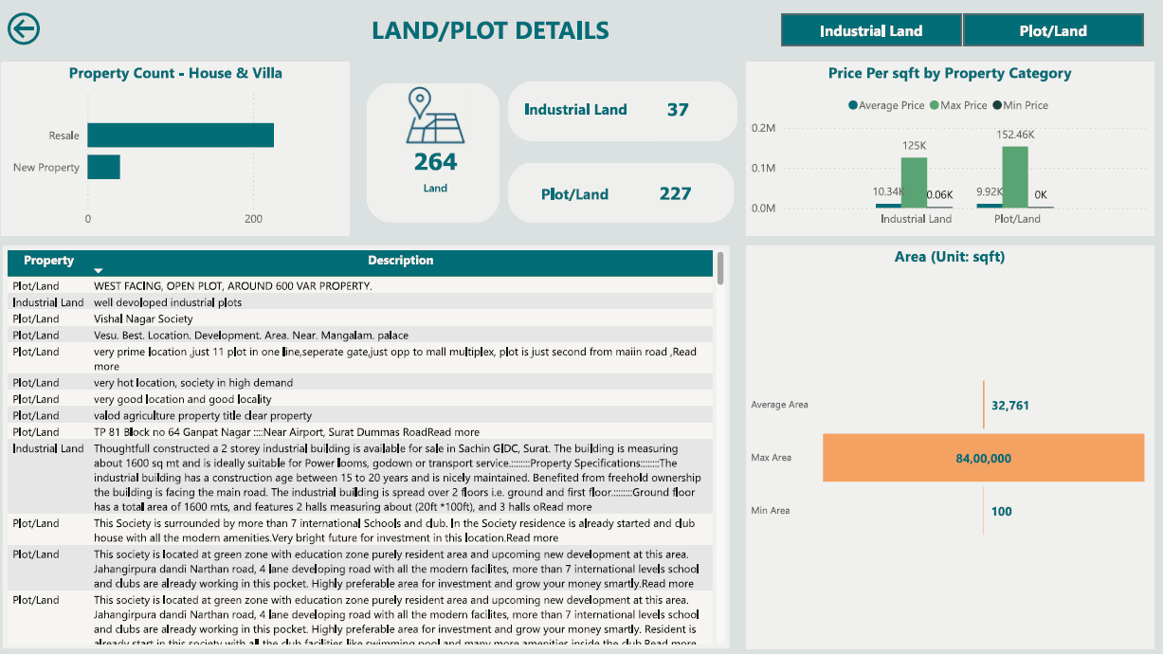Viewport: 1163px width, 654px height.
Task: Click the orange Max Area bar showing 84,00,000
Action: [x=983, y=457]
